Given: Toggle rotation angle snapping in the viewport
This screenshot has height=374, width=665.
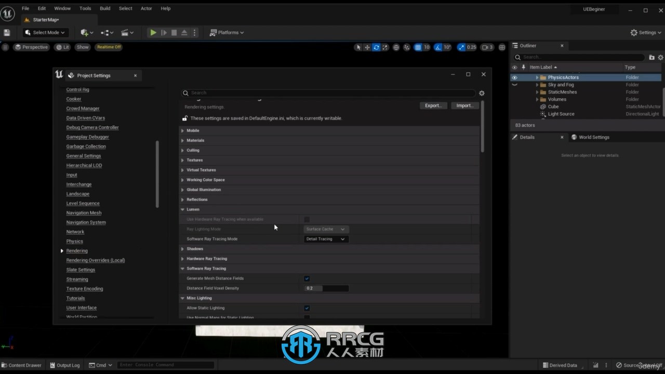Looking at the screenshot, I should [438, 47].
